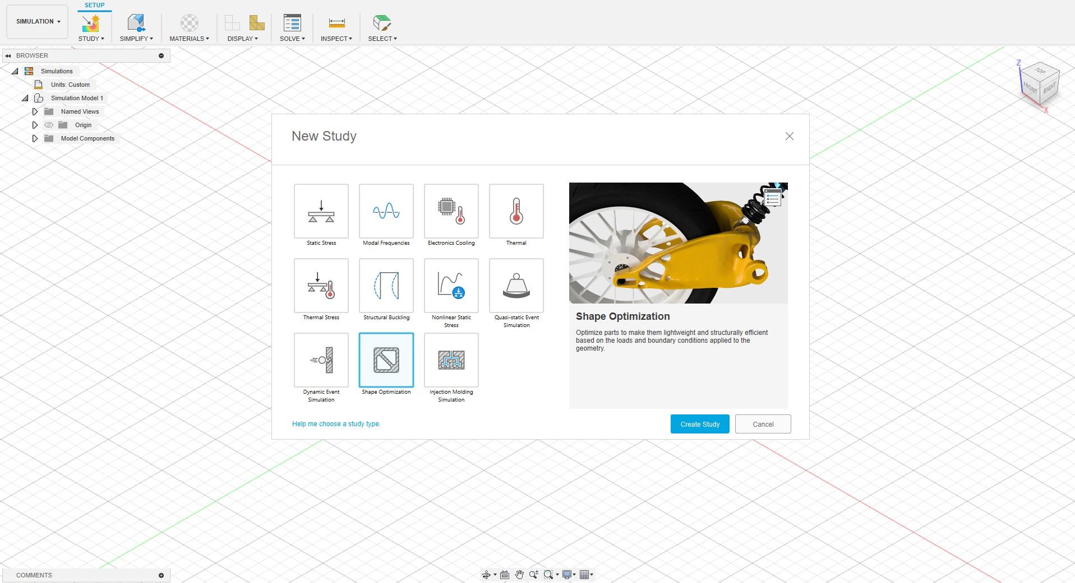
Task: Pick the Injection Molding Simulation icon
Action: tap(451, 360)
